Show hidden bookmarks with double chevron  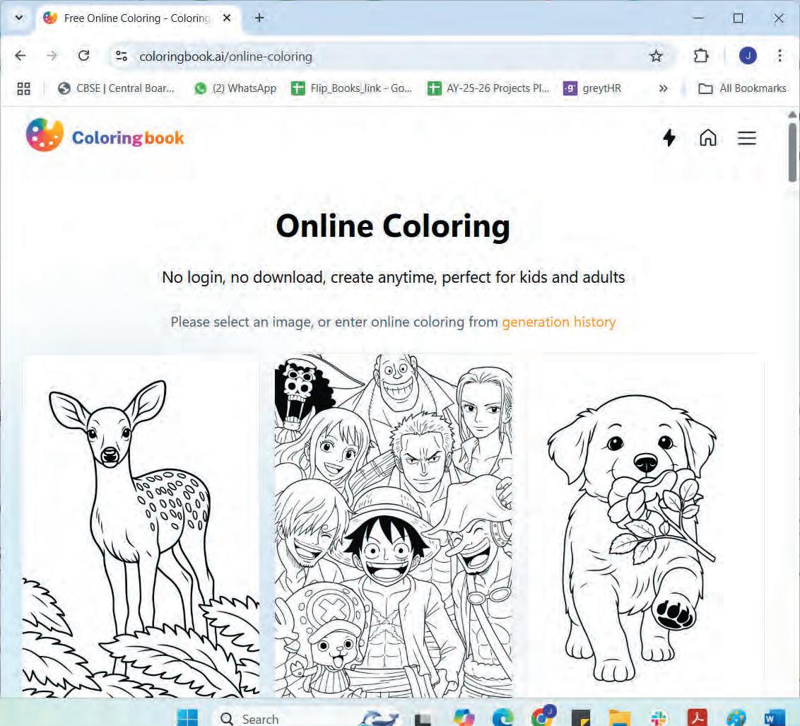click(x=663, y=89)
